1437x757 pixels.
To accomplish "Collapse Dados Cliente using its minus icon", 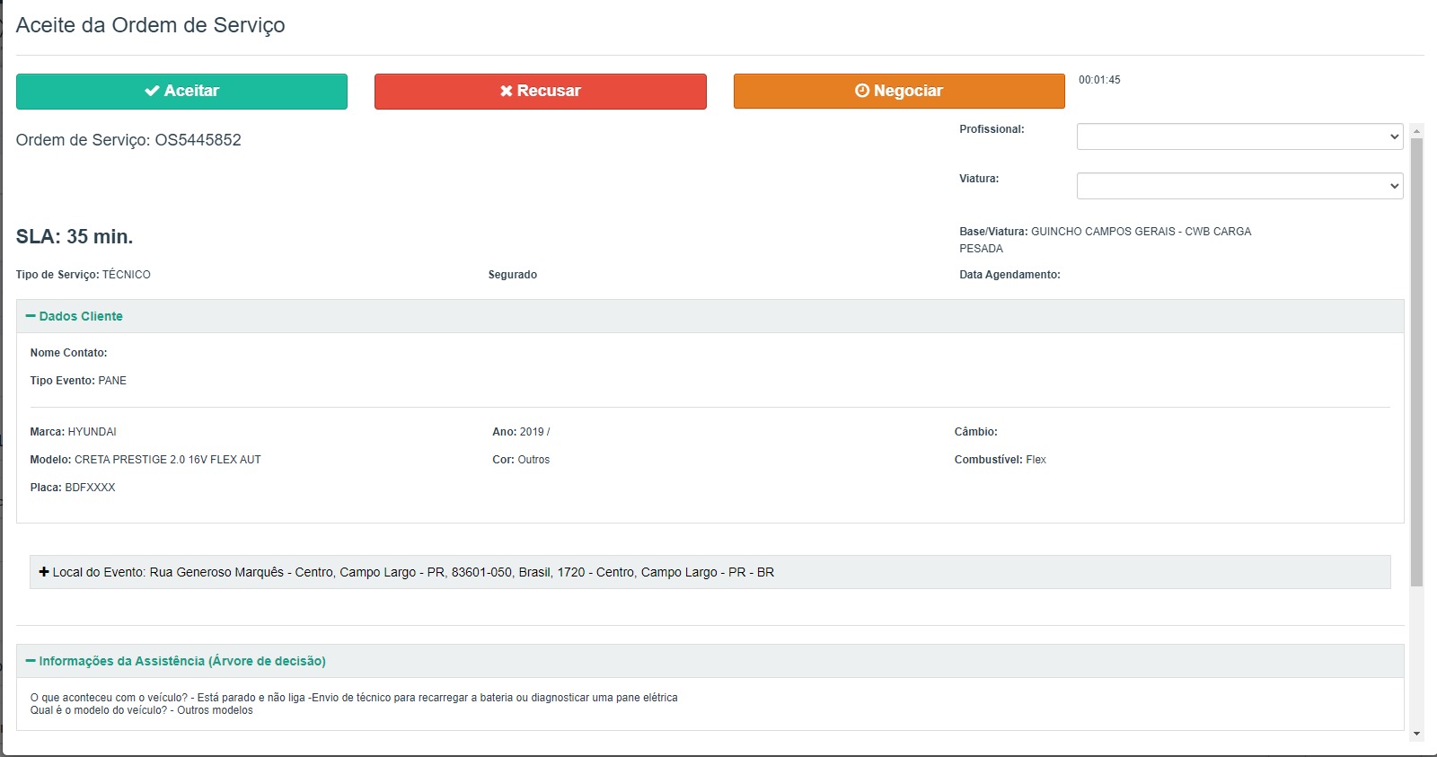I will click(x=31, y=316).
